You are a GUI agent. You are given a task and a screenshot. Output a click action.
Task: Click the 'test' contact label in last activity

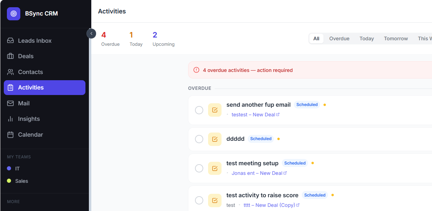(x=231, y=205)
